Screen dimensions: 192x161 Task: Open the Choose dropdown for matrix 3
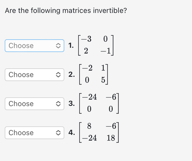tap(35, 104)
